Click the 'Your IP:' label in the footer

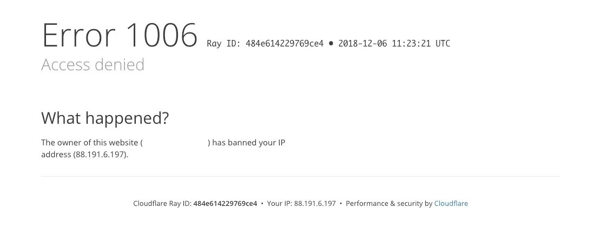(280, 203)
